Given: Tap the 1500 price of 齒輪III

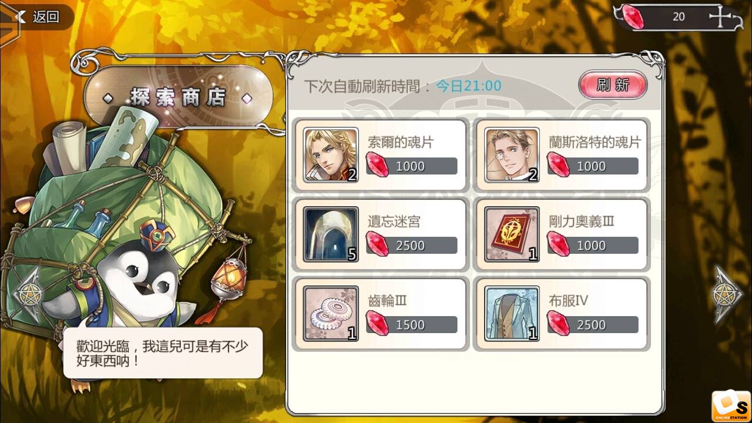Looking at the screenshot, I should [x=411, y=325].
